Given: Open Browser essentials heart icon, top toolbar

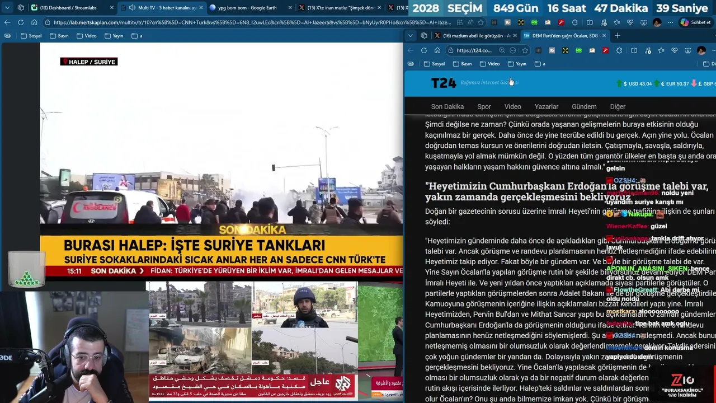Looking at the screenshot, I should [630, 22].
